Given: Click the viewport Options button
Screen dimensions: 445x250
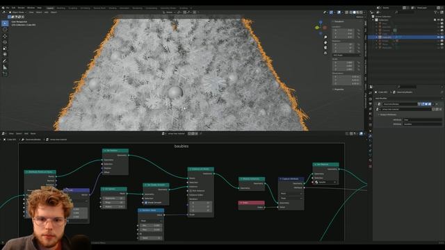Looking at the screenshot, I should [360, 17].
